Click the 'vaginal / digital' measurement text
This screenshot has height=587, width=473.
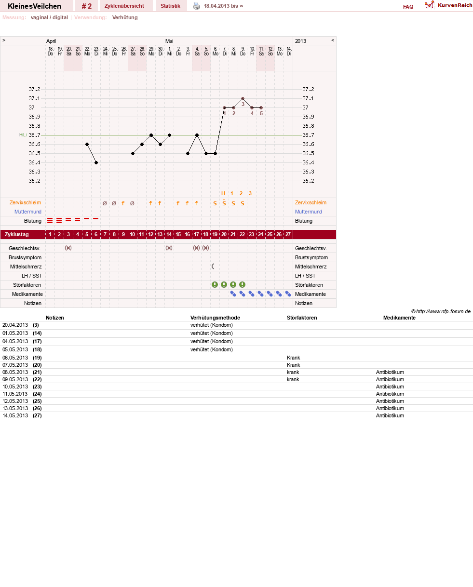coord(49,17)
